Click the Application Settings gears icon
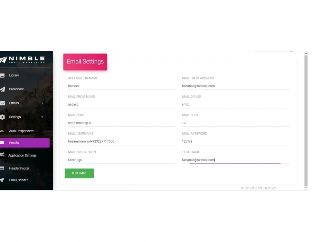Viewport: 322px width, 242px height. point(2,154)
